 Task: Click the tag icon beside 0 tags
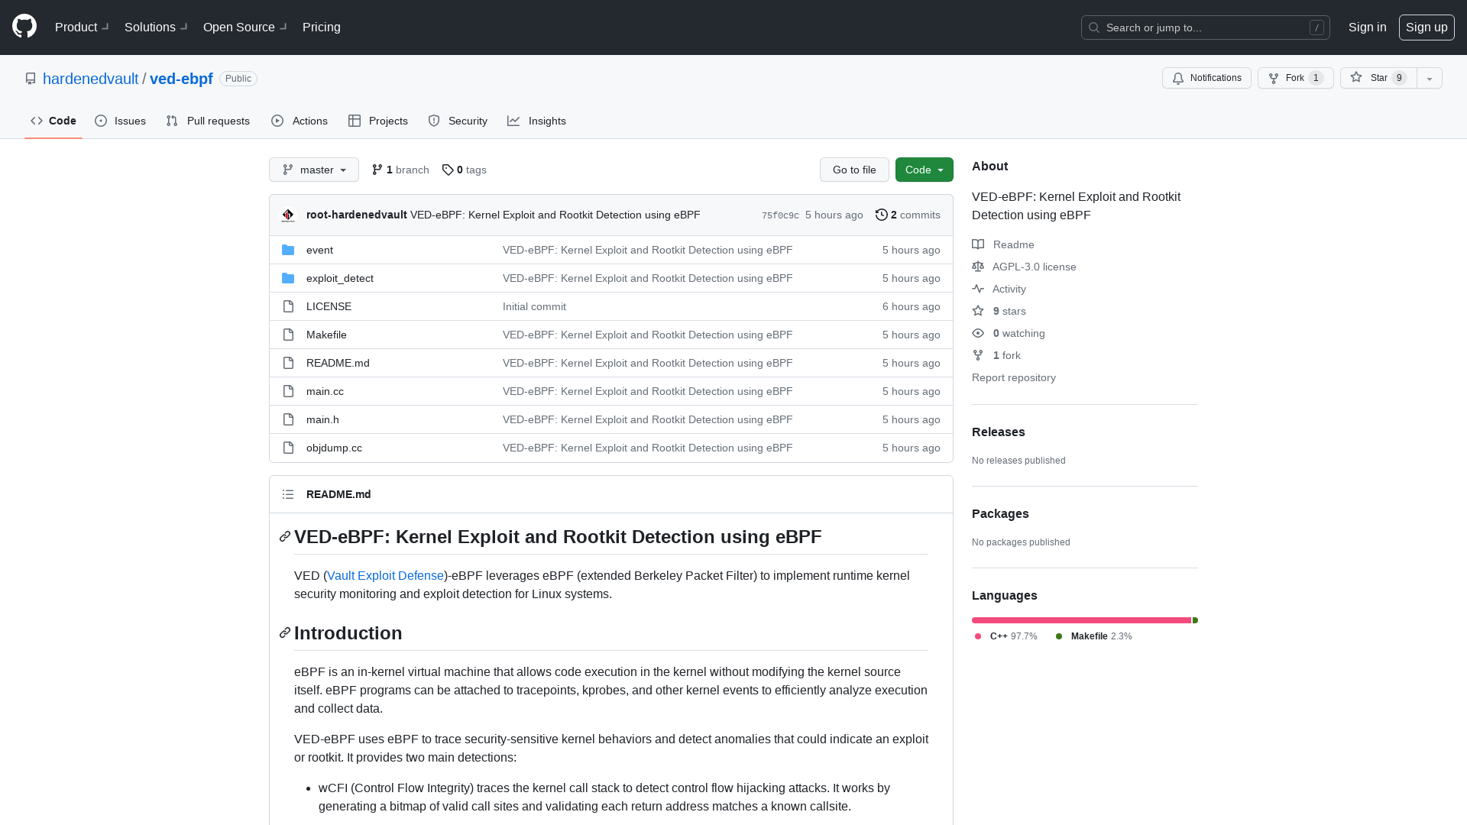[x=448, y=170]
